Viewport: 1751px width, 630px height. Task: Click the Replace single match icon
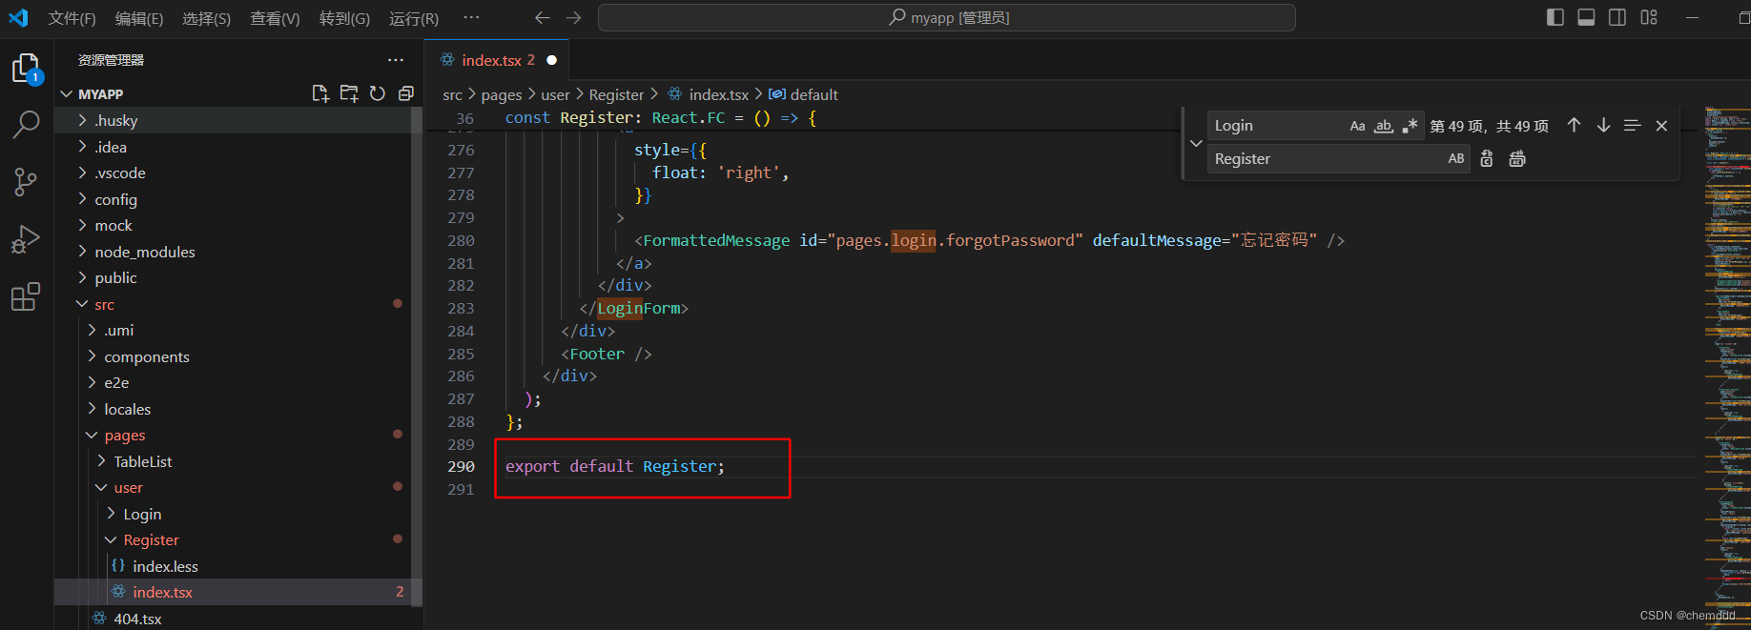tap(1487, 159)
